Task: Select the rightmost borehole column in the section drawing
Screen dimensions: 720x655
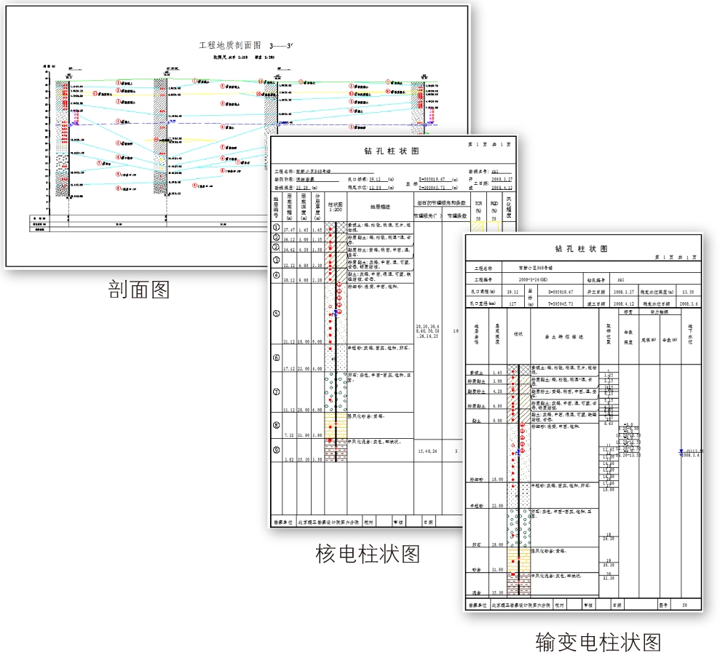Action: [x=417, y=109]
